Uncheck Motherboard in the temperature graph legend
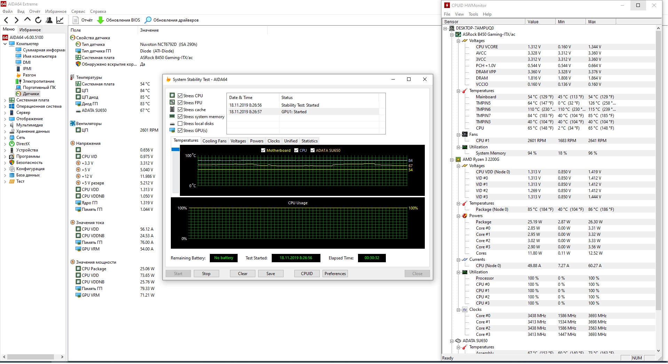Screen dimensions: 668x364 [x=263, y=150]
